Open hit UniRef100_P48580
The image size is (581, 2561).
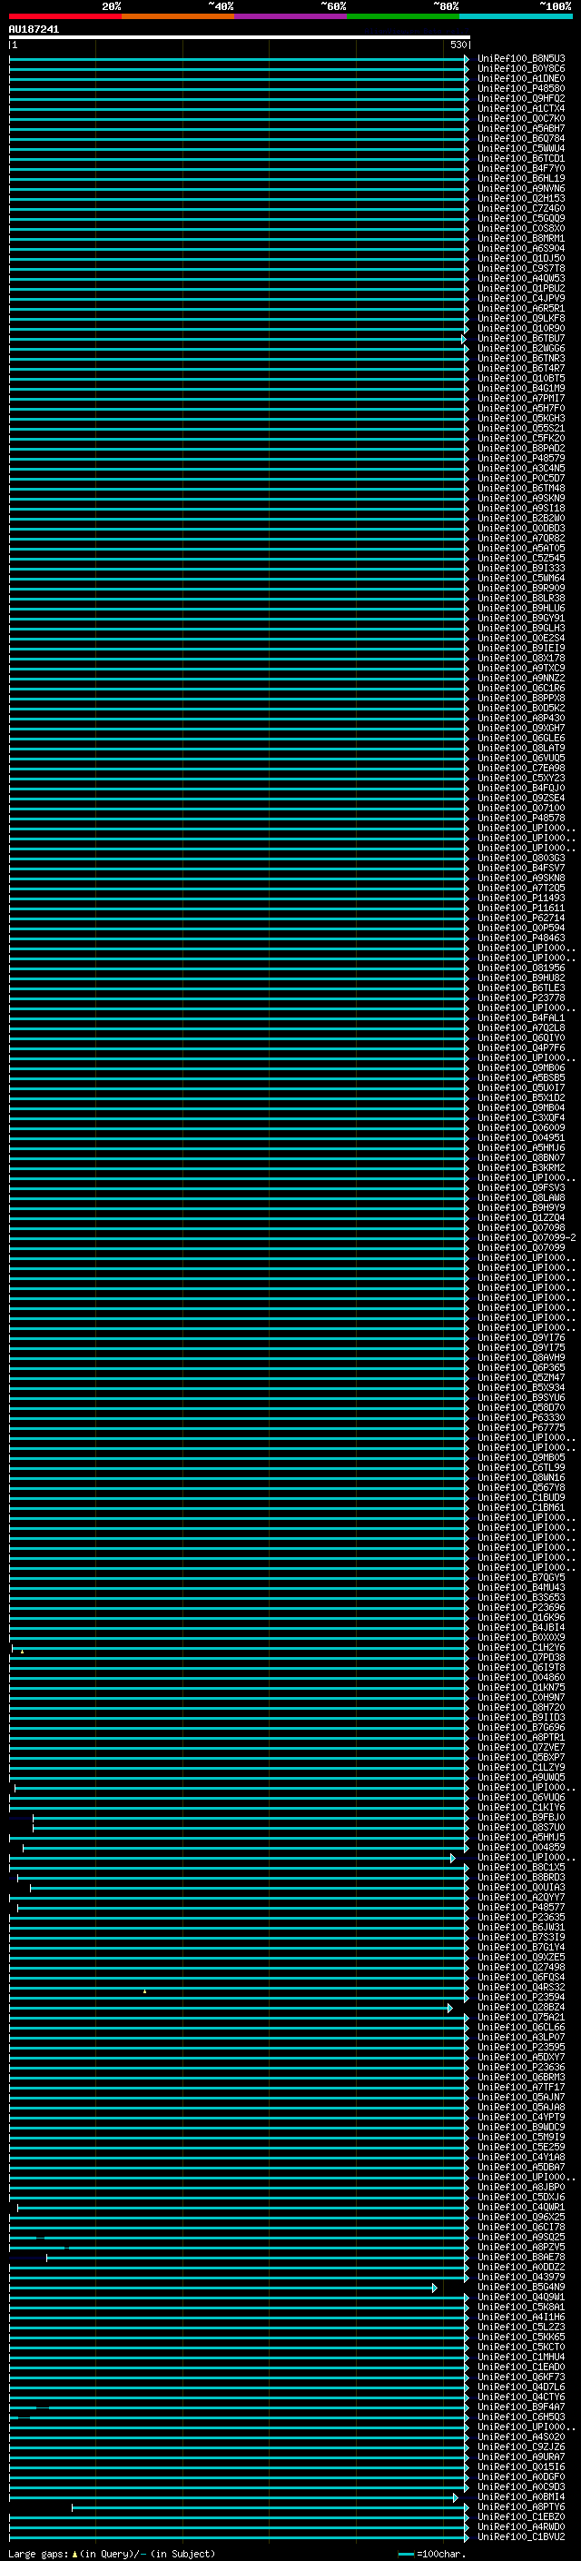(521, 88)
